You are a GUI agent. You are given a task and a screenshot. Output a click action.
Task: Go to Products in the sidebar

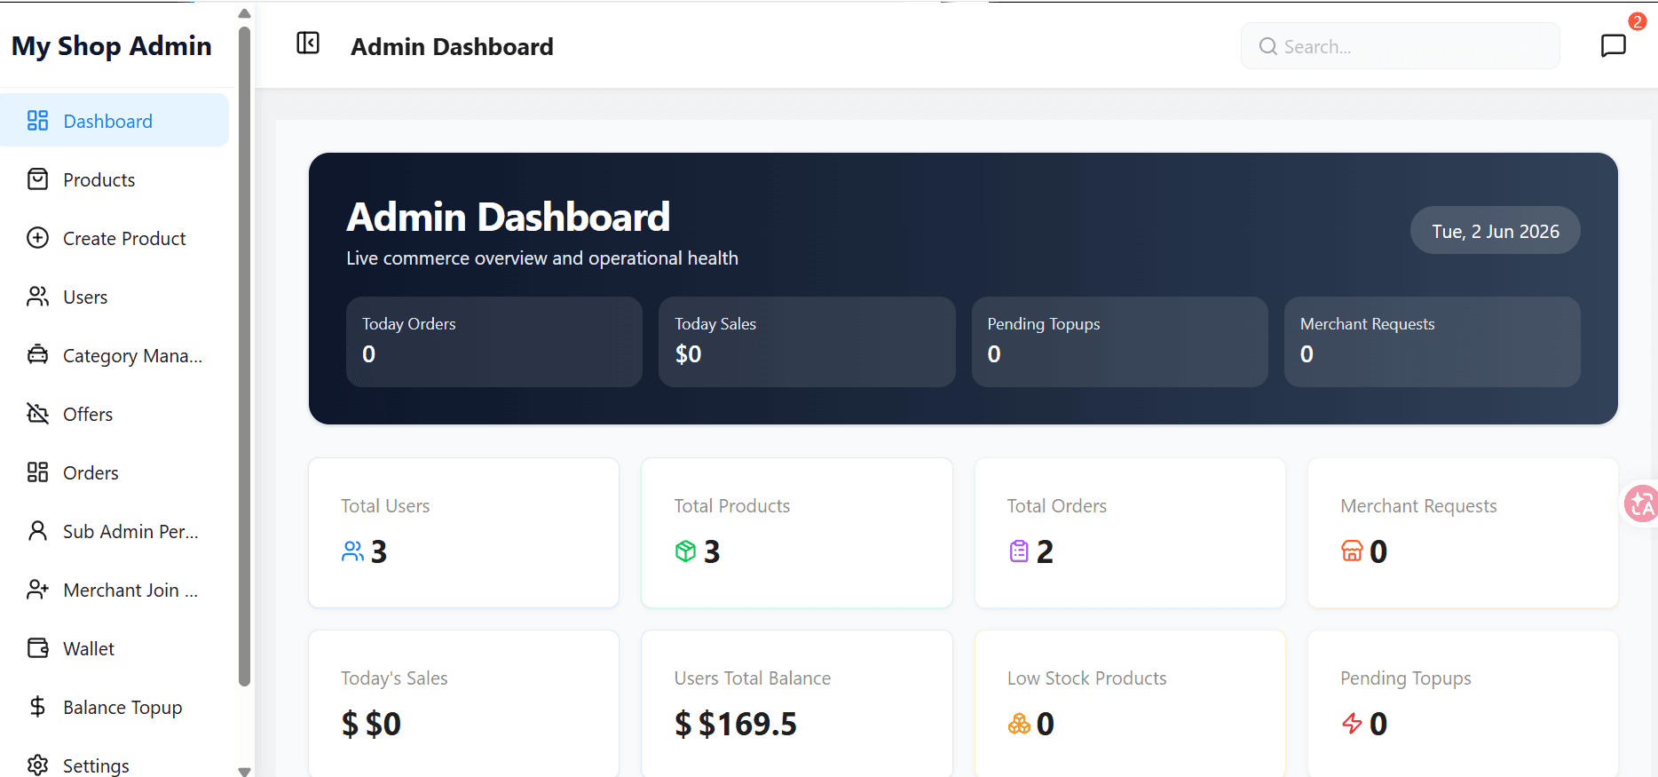tap(114, 179)
